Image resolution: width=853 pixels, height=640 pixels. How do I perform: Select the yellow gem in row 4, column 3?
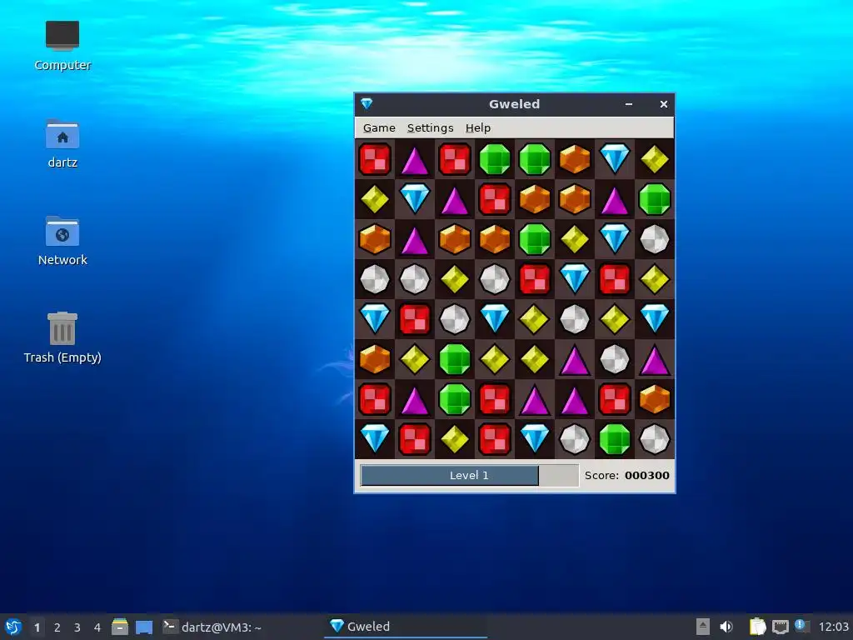tap(455, 278)
